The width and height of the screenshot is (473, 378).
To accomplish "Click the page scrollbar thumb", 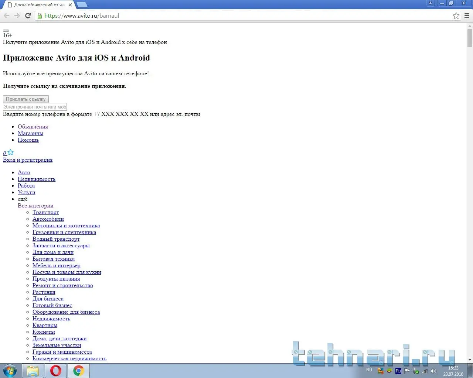I will [470, 38].
